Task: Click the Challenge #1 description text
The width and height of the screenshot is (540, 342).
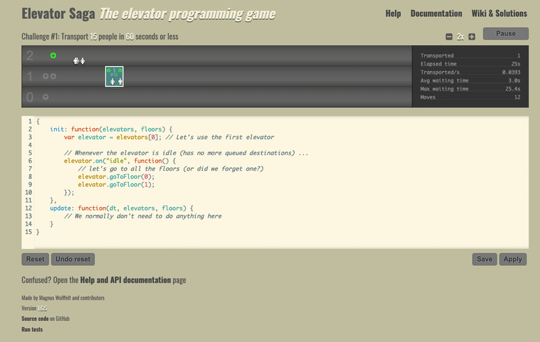Action: (100, 36)
